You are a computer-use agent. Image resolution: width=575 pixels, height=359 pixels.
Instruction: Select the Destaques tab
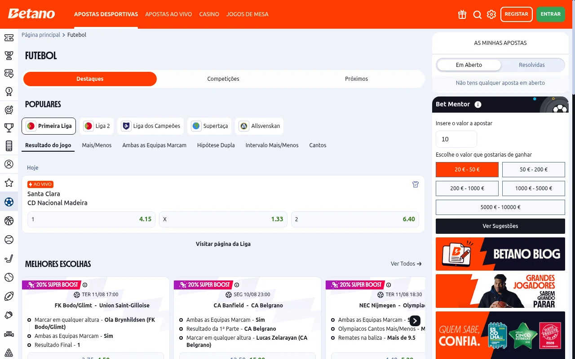coord(90,79)
